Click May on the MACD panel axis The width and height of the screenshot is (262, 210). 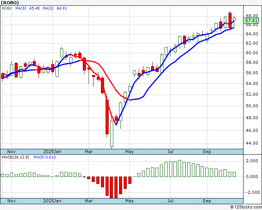tap(129, 201)
